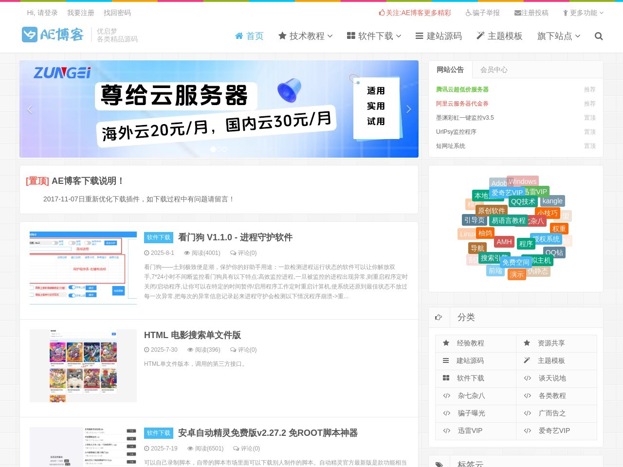Click the 尊给云服务器 banner image
Image resolution: width=623 pixels, height=467 pixels.
tap(219, 109)
